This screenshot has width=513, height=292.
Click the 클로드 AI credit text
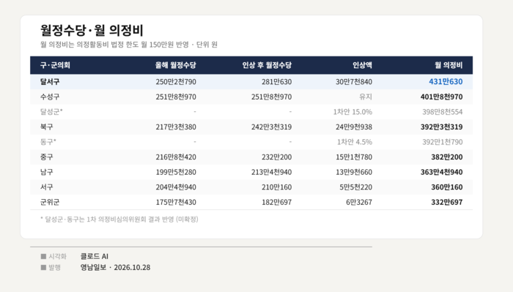(95, 256)
